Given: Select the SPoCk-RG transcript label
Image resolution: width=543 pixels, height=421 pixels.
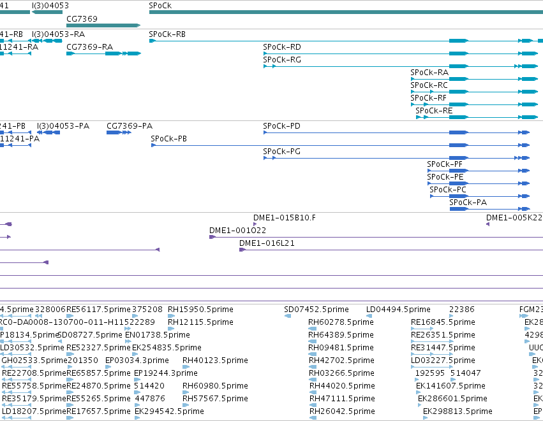Looking at the screenshot, I should point(282,60).
